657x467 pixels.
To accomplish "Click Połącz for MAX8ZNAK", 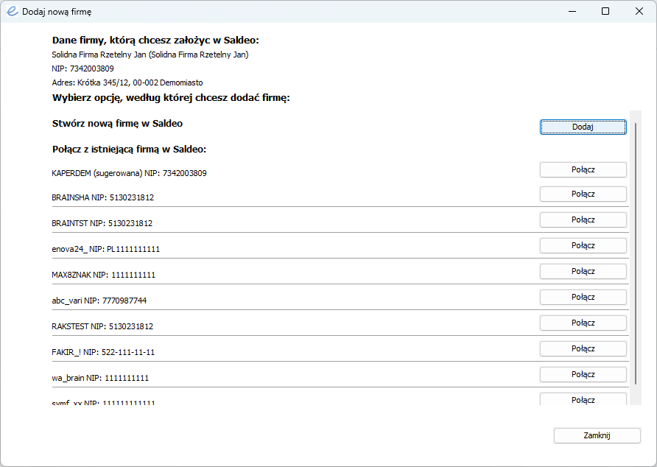I will [x=583, y=271].
